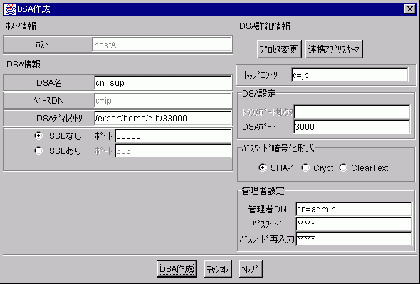The image size is (420, 284).
Task: Select ClearText password encryption
Action: coord(343,168)
